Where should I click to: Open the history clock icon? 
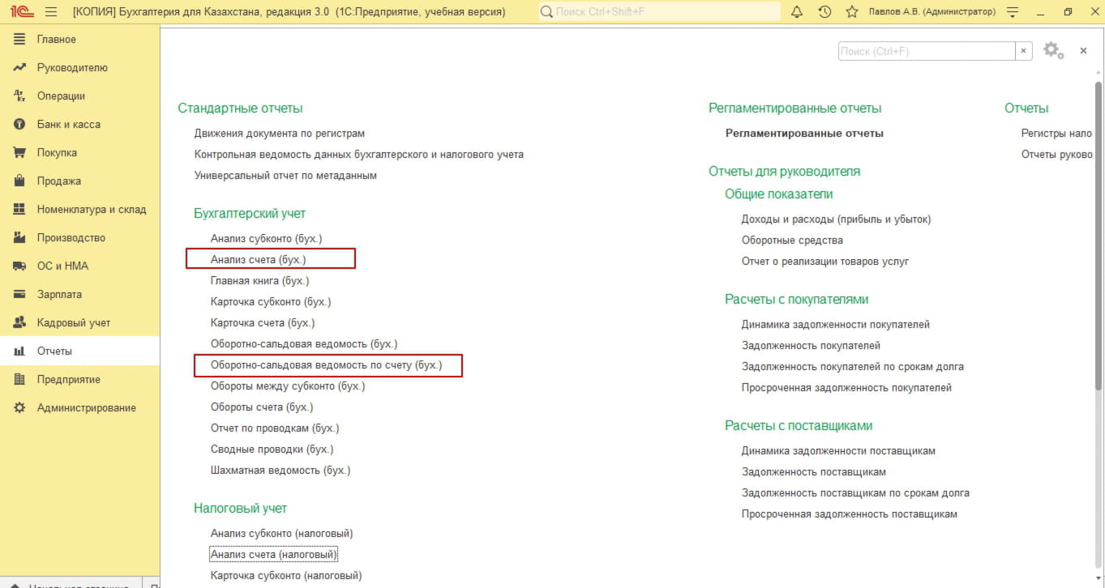(x=824, y=12)
